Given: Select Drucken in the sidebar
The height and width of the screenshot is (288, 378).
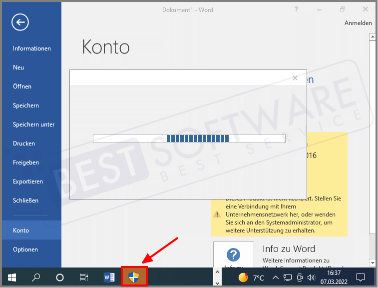Looking at the screenshot, I should (24, 143).
